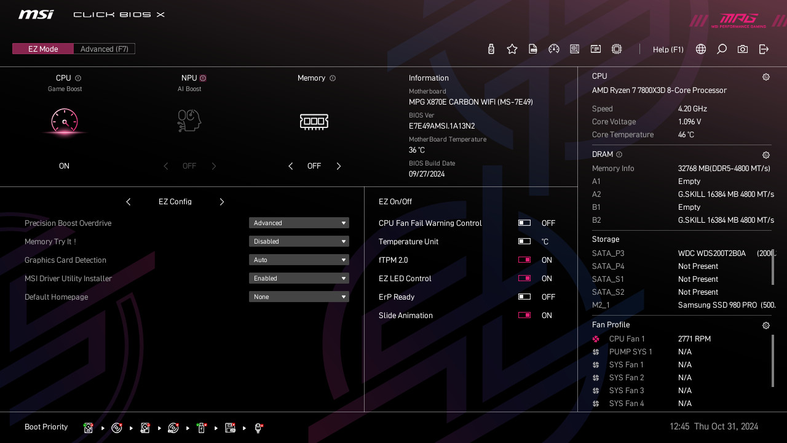Open Favorites star icon
The width and height of the screenshot is (787, 443).
(x=512, y=49)
